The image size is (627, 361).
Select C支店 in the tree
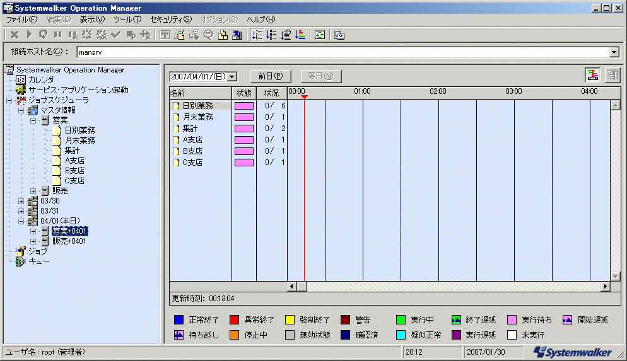click(74, 181)
